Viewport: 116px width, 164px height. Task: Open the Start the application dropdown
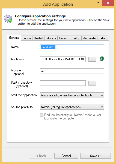point(72,95)
